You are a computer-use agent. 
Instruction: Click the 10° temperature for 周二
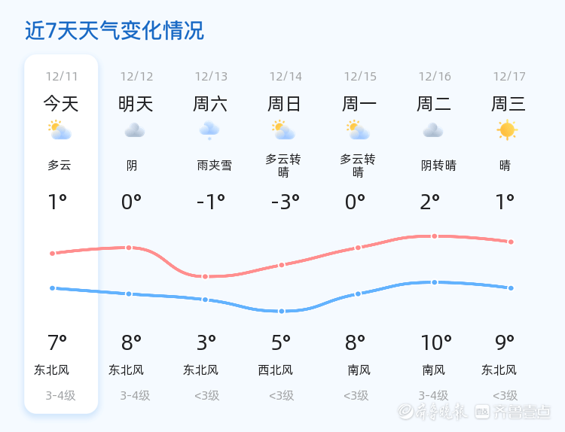(x=436, y=343)
